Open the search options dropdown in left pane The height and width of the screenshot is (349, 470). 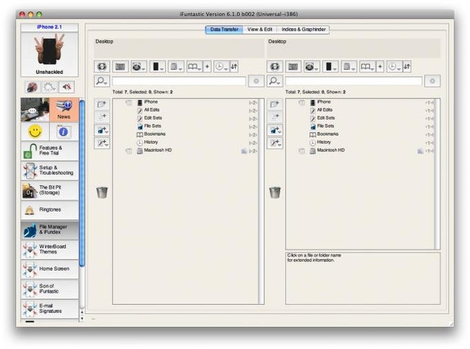tap(102, 81)
